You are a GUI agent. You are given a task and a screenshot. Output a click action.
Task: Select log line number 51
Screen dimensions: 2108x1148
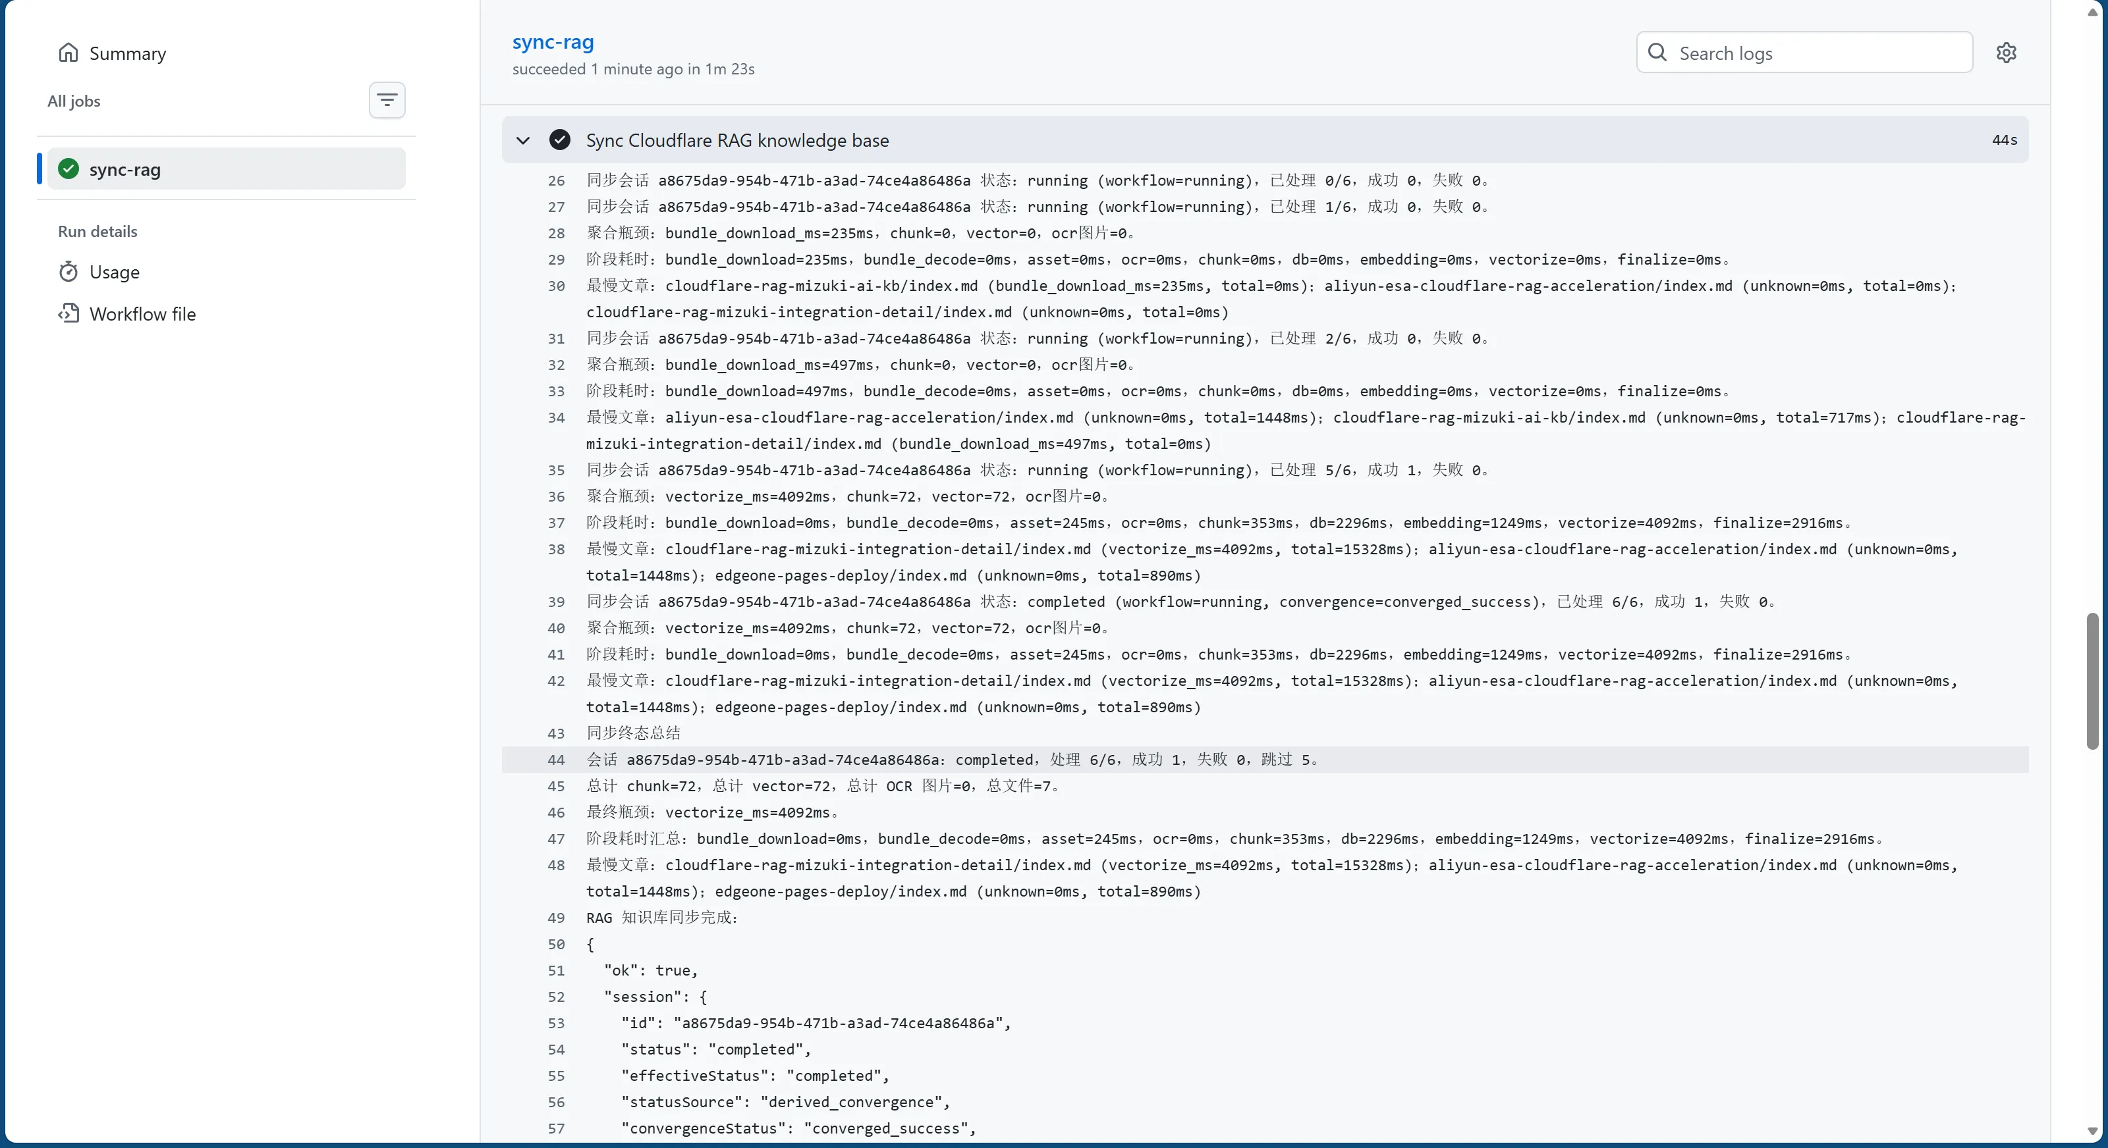pos(557,970)
